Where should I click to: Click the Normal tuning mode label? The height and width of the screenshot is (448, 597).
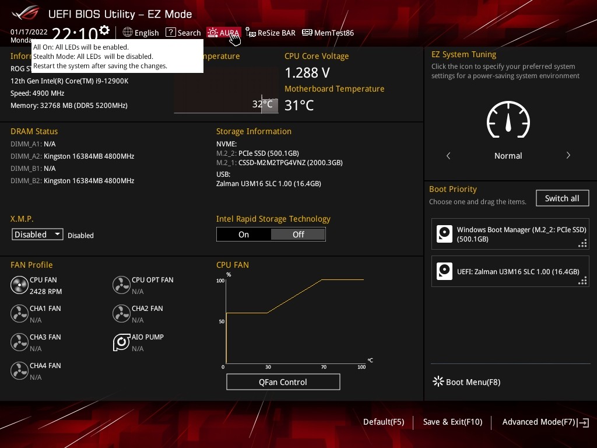[508, 155]
